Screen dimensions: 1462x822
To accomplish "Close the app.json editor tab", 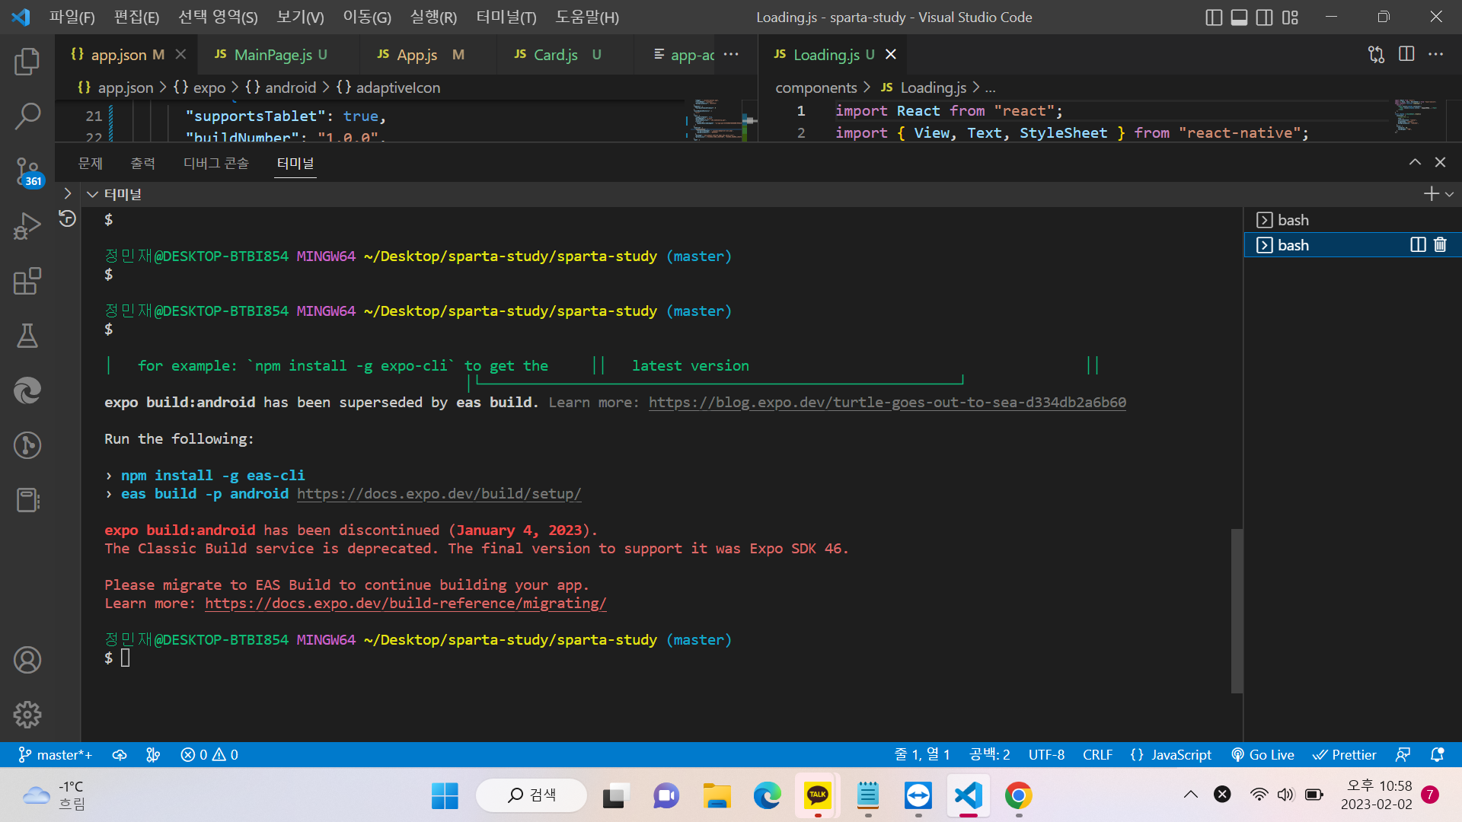I will (x=180, y=54).
